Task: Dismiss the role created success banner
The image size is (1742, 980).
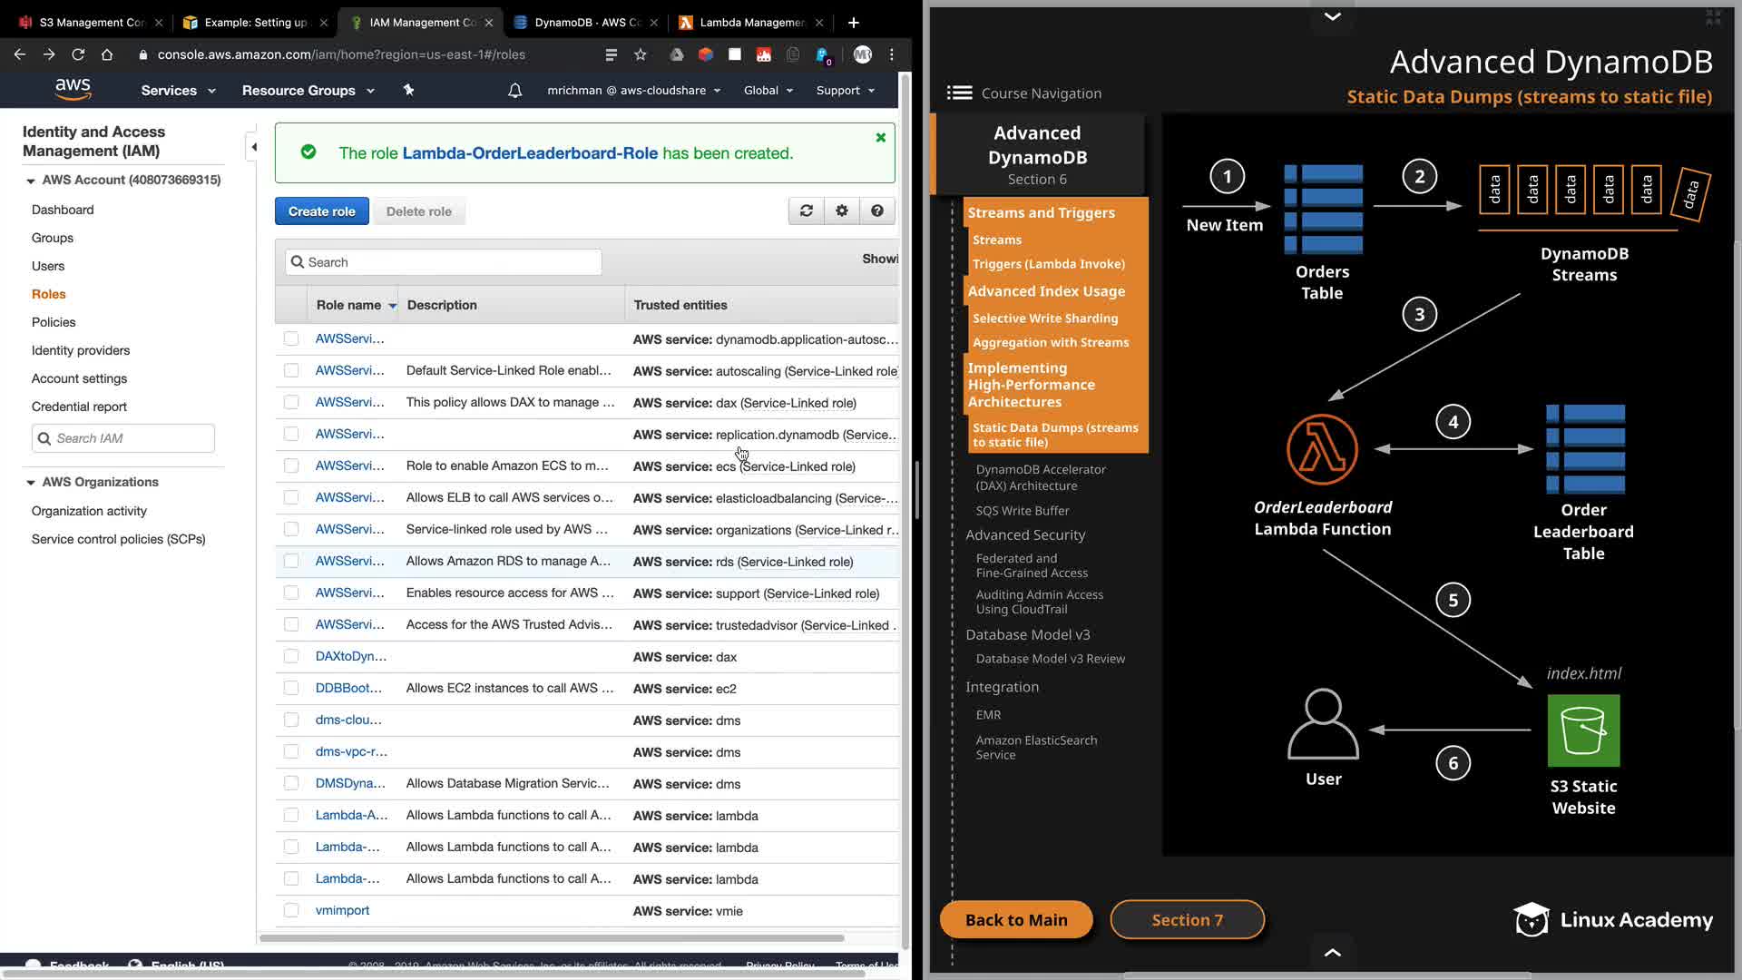Action: (x=880, y=138)
